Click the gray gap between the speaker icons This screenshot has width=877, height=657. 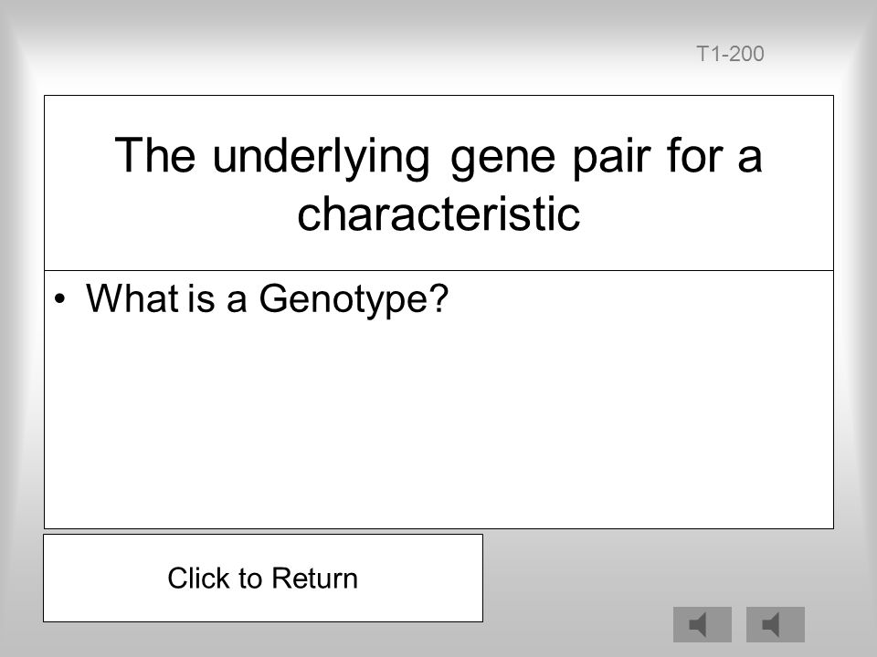click(739, 624)
